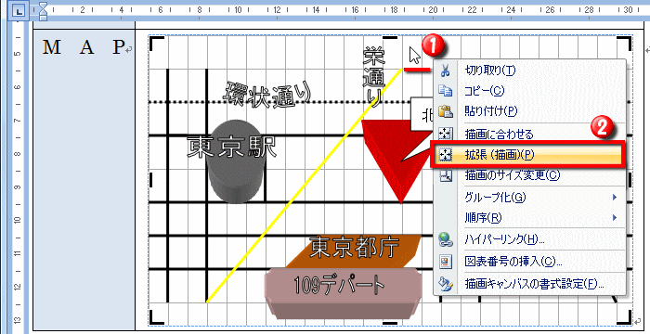The height and width of the screenshot is (334, 650).
Task: Click the scissors Cut icon
Action: pos(445,71)
